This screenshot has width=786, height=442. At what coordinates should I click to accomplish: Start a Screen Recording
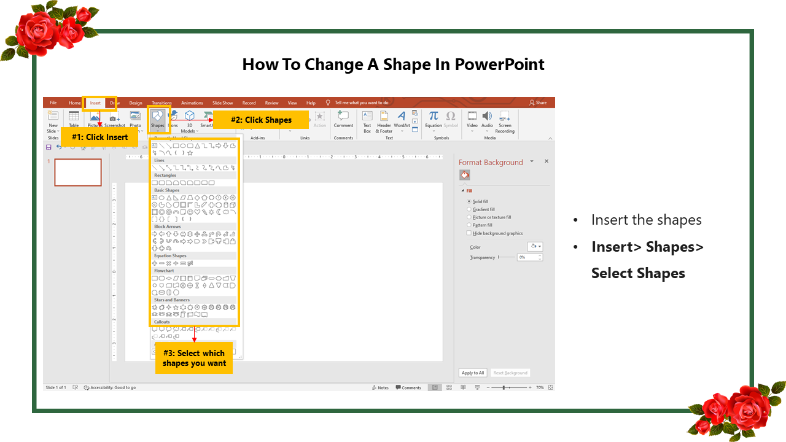[x=505, y=121]
